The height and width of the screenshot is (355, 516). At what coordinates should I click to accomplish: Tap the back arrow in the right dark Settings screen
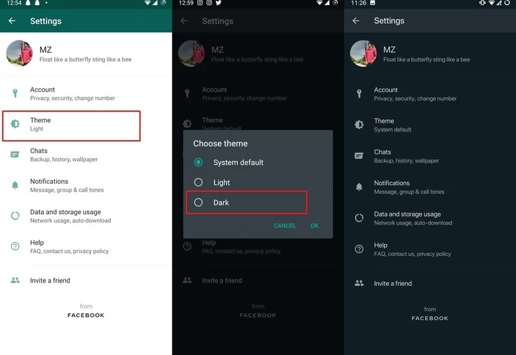356,21
